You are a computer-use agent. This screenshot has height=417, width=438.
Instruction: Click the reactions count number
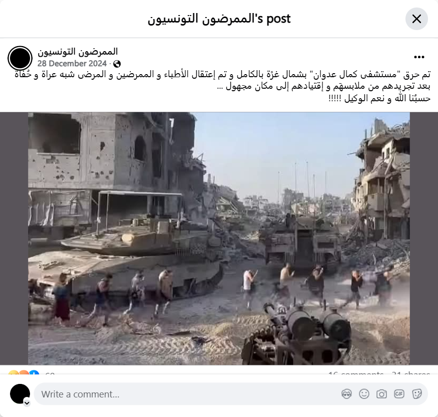pos(50,373)
